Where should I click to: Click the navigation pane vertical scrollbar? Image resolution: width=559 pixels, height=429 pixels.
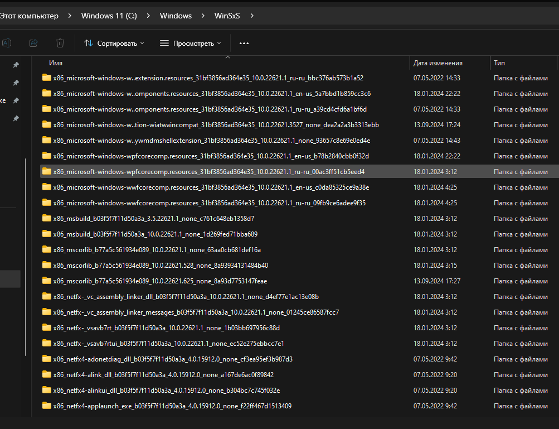click(x=26, y=257)
